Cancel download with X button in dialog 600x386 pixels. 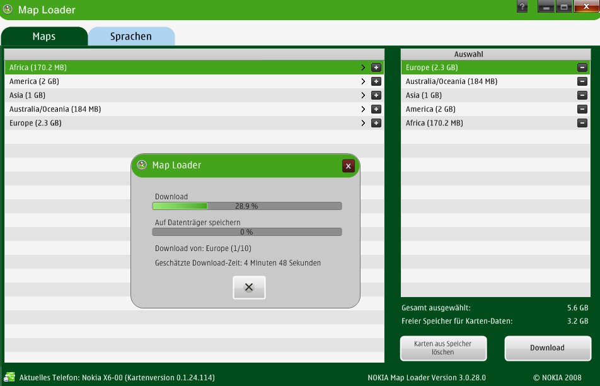(x=249, y=287)
